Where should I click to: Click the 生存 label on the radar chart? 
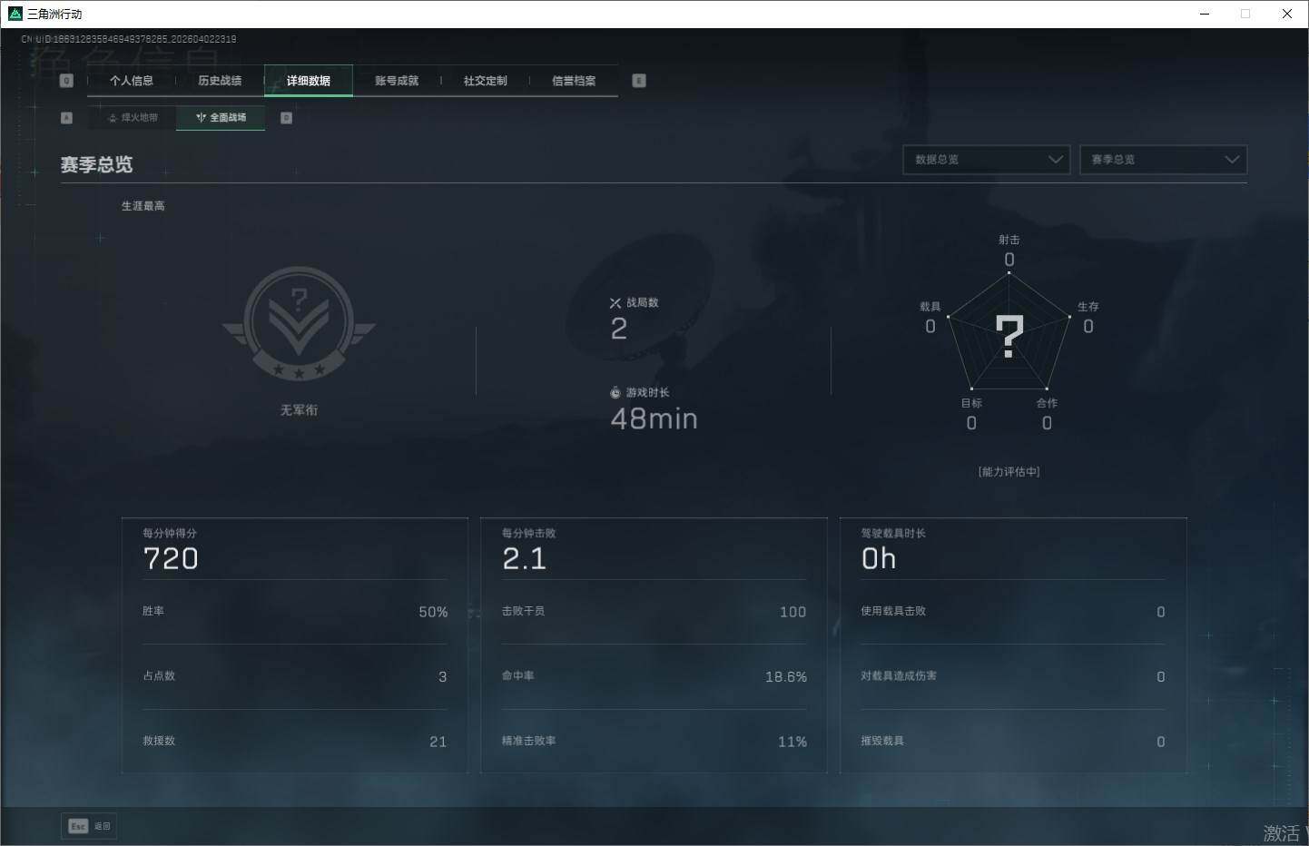[1088, 307]
